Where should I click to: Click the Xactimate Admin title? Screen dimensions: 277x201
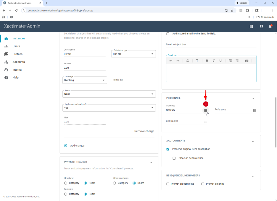click(22, 26)
